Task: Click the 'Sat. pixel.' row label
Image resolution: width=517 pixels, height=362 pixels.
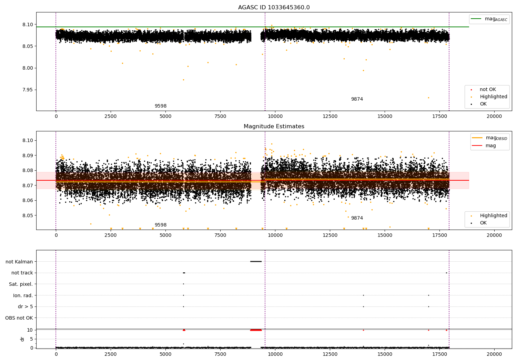Action: click(21, 284)
